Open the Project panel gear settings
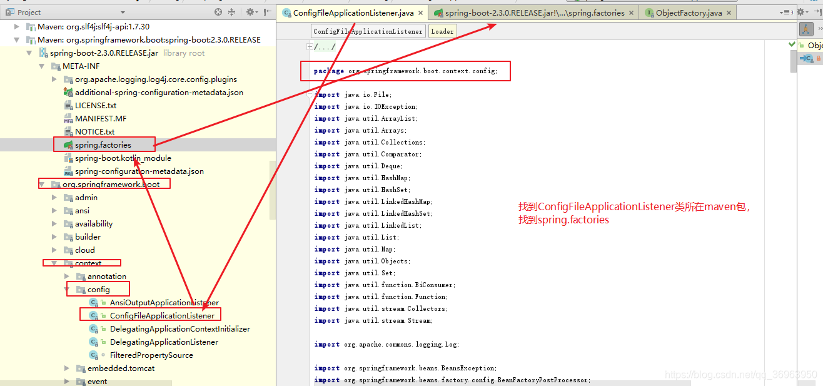 [251, 12]
